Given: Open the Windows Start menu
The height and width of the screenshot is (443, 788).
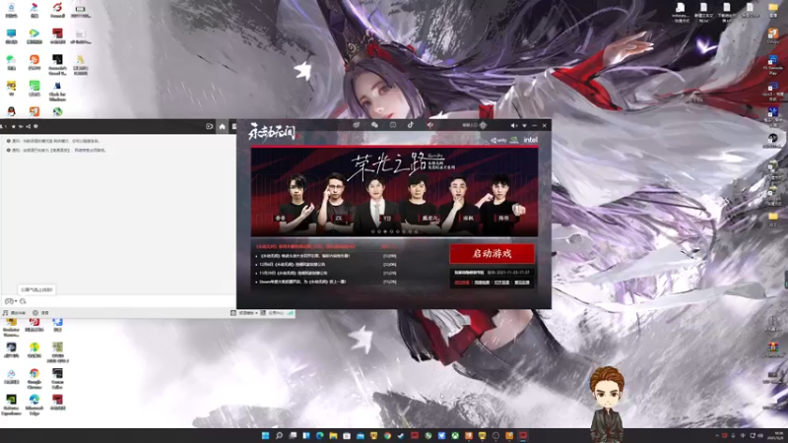Looking at the screenshot, I should tap(265, 436).
